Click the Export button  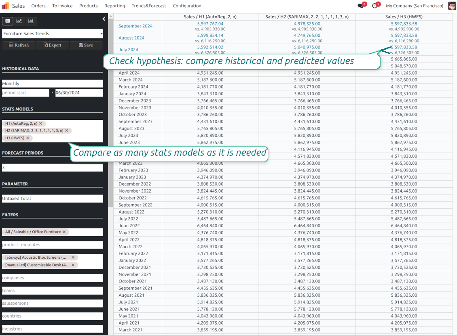[x=53, y=45]
